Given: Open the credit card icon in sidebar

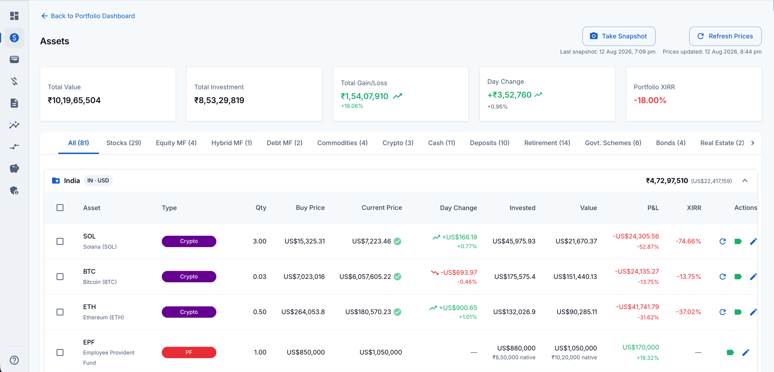Looking at the screenshot, I should click(15, 60).
